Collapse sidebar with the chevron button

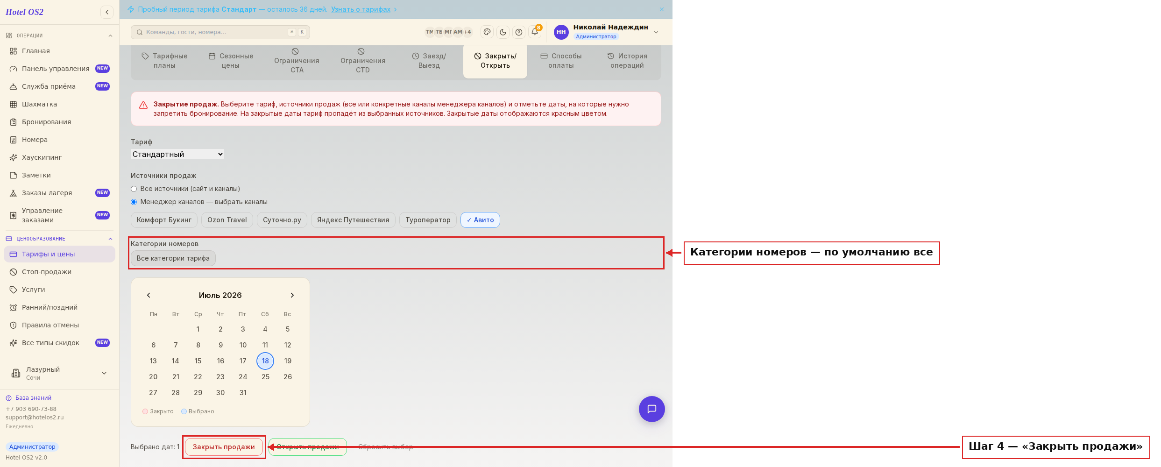point(107,12)
